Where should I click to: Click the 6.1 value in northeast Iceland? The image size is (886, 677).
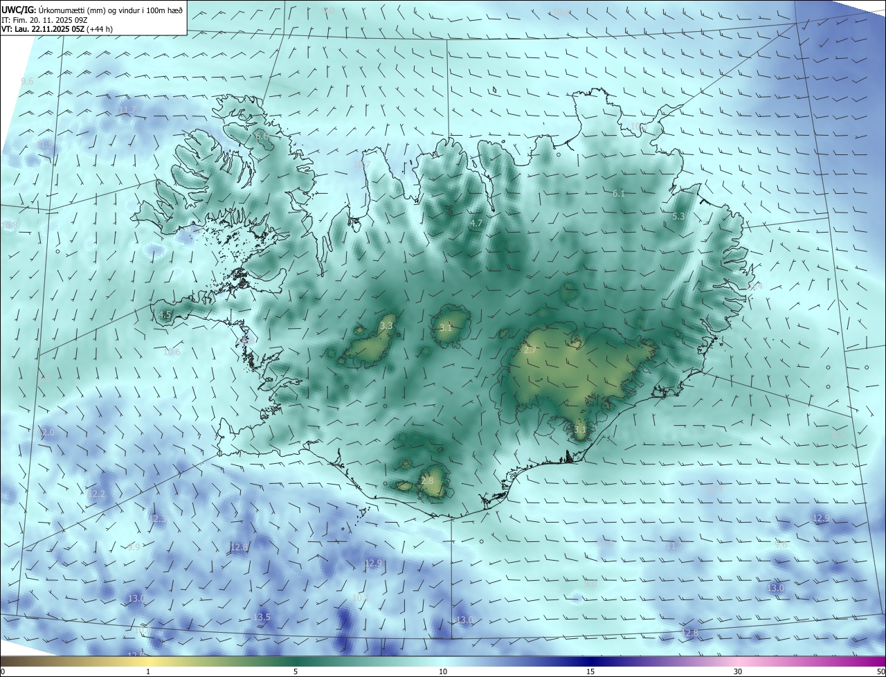point(619,193)
